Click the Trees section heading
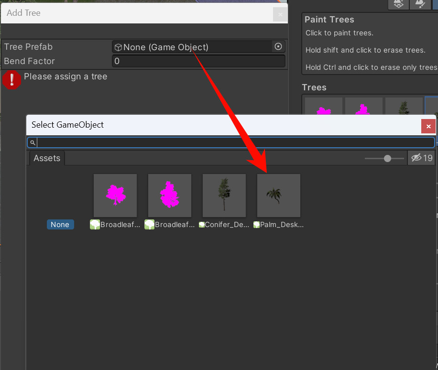438x370 pixels. pyautogui.click(x=314, y=87)
